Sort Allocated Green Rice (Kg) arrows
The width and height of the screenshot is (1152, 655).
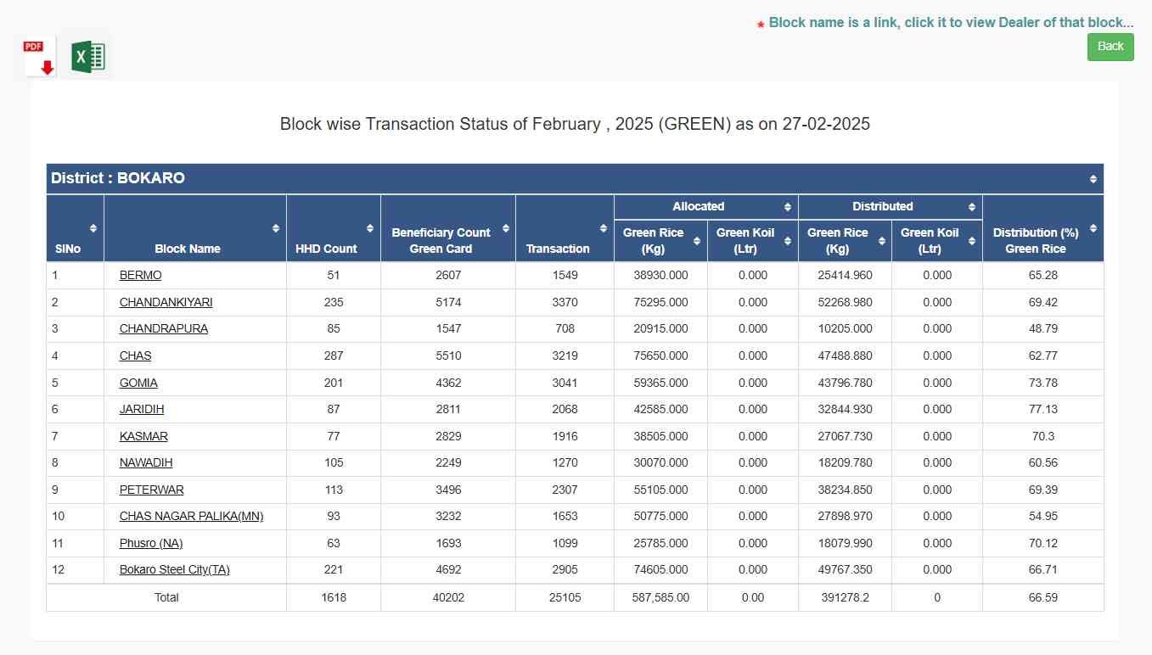click(697, 241)
